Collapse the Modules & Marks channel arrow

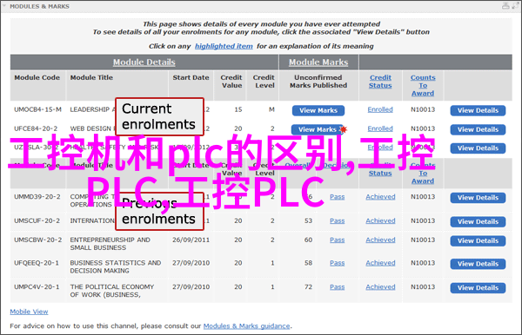point(4,6)
